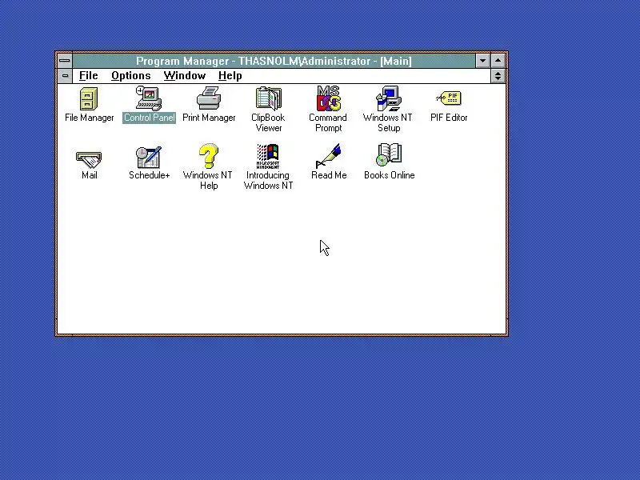Open the Program Manager control menu box
This screenshot has height=480, width=640.
(x=65, y=61)
